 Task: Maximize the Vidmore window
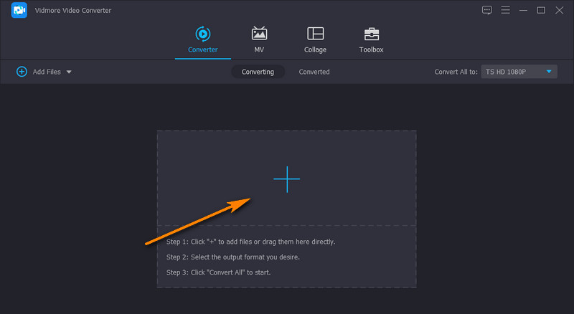pos(541,10)
